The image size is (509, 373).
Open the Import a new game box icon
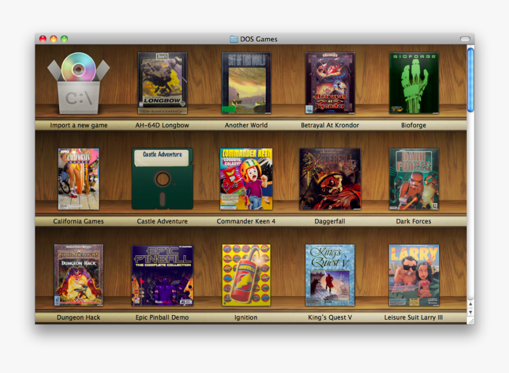79,83
